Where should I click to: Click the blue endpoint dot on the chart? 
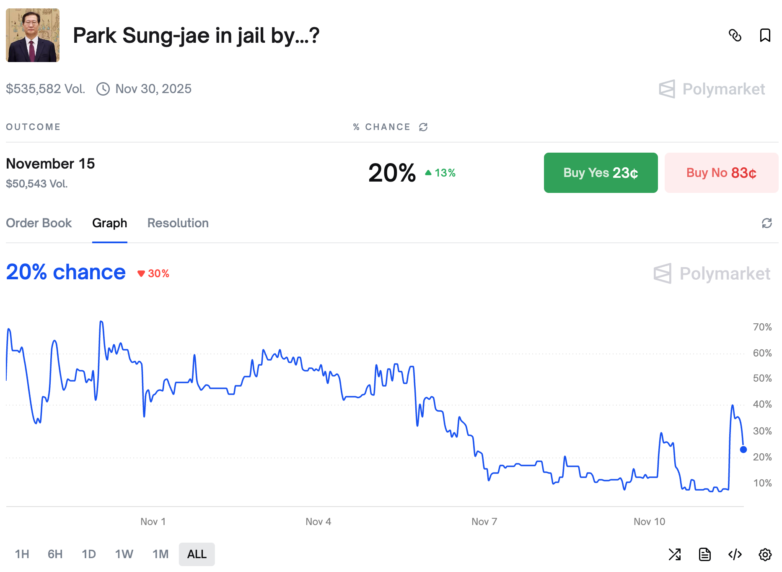[743, 450]
